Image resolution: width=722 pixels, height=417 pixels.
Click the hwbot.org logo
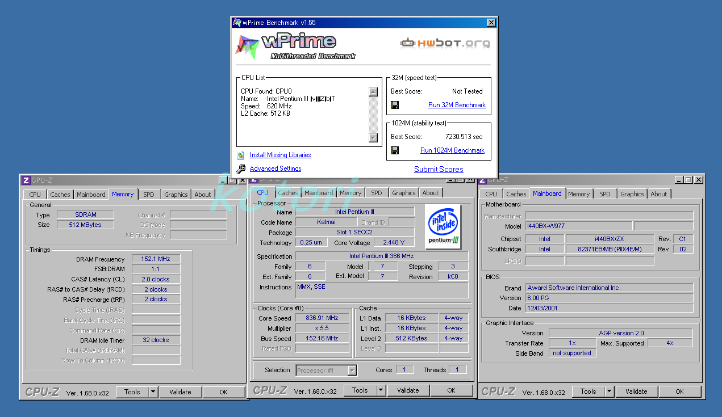pos(445,43)
